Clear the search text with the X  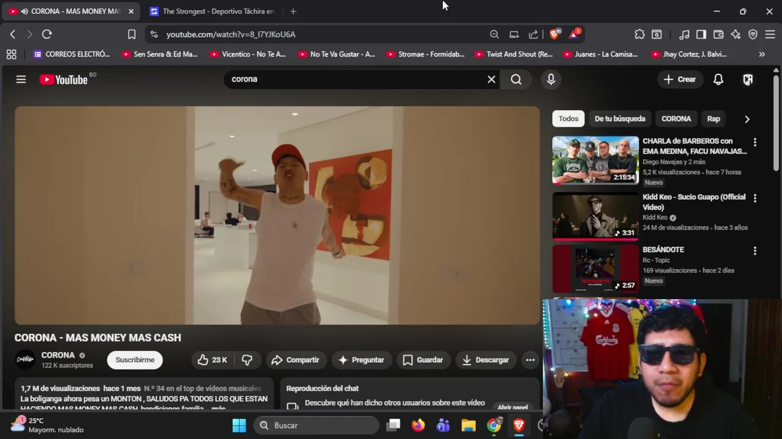click(491, 79)
